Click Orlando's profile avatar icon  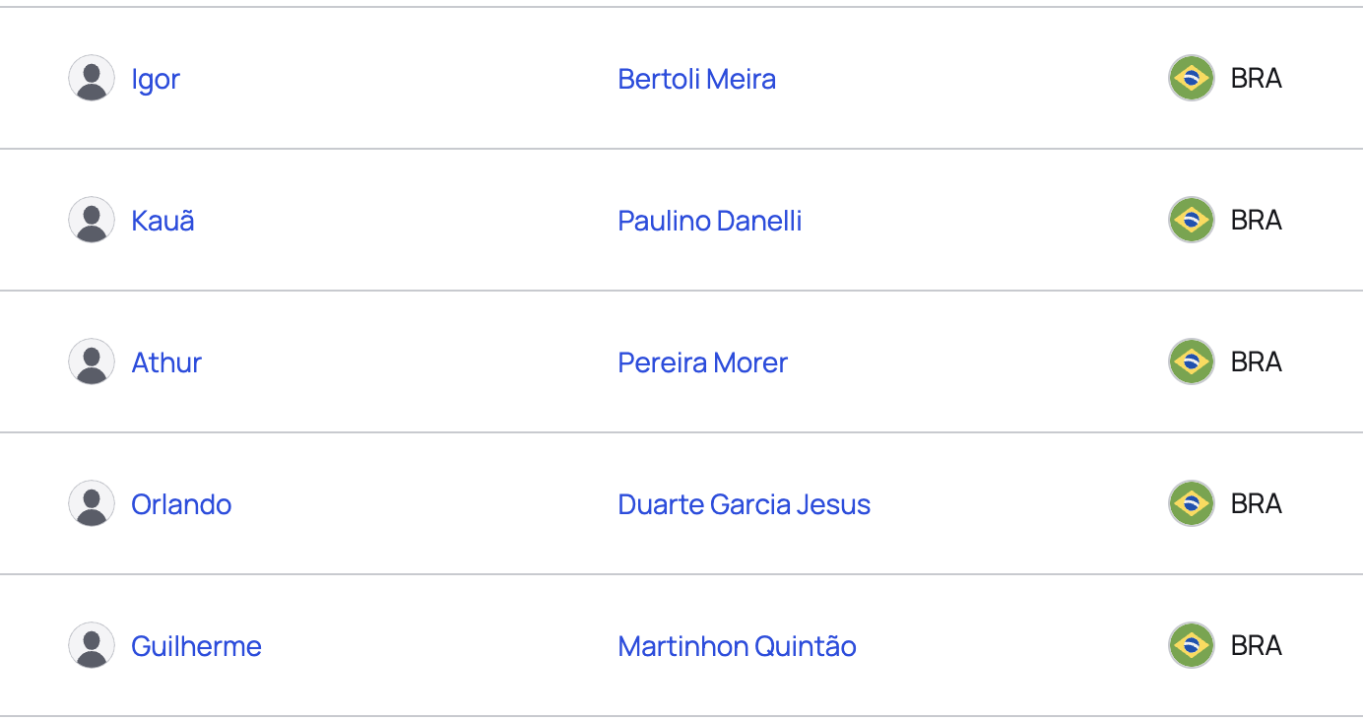[x=92, y=503]
